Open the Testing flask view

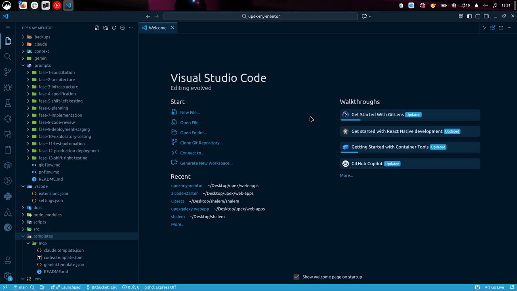coord(8,103)
